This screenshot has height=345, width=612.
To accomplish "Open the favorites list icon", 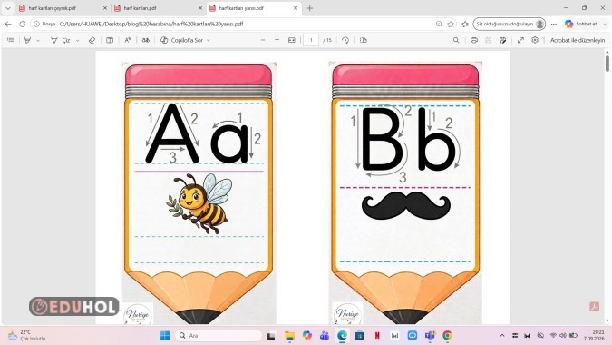I will [465, 24].
